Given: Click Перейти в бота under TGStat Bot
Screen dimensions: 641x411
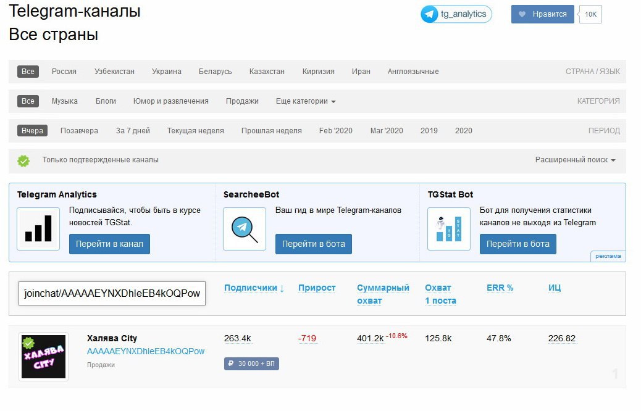Looking at the screenshot, I should tap(518, 244).
